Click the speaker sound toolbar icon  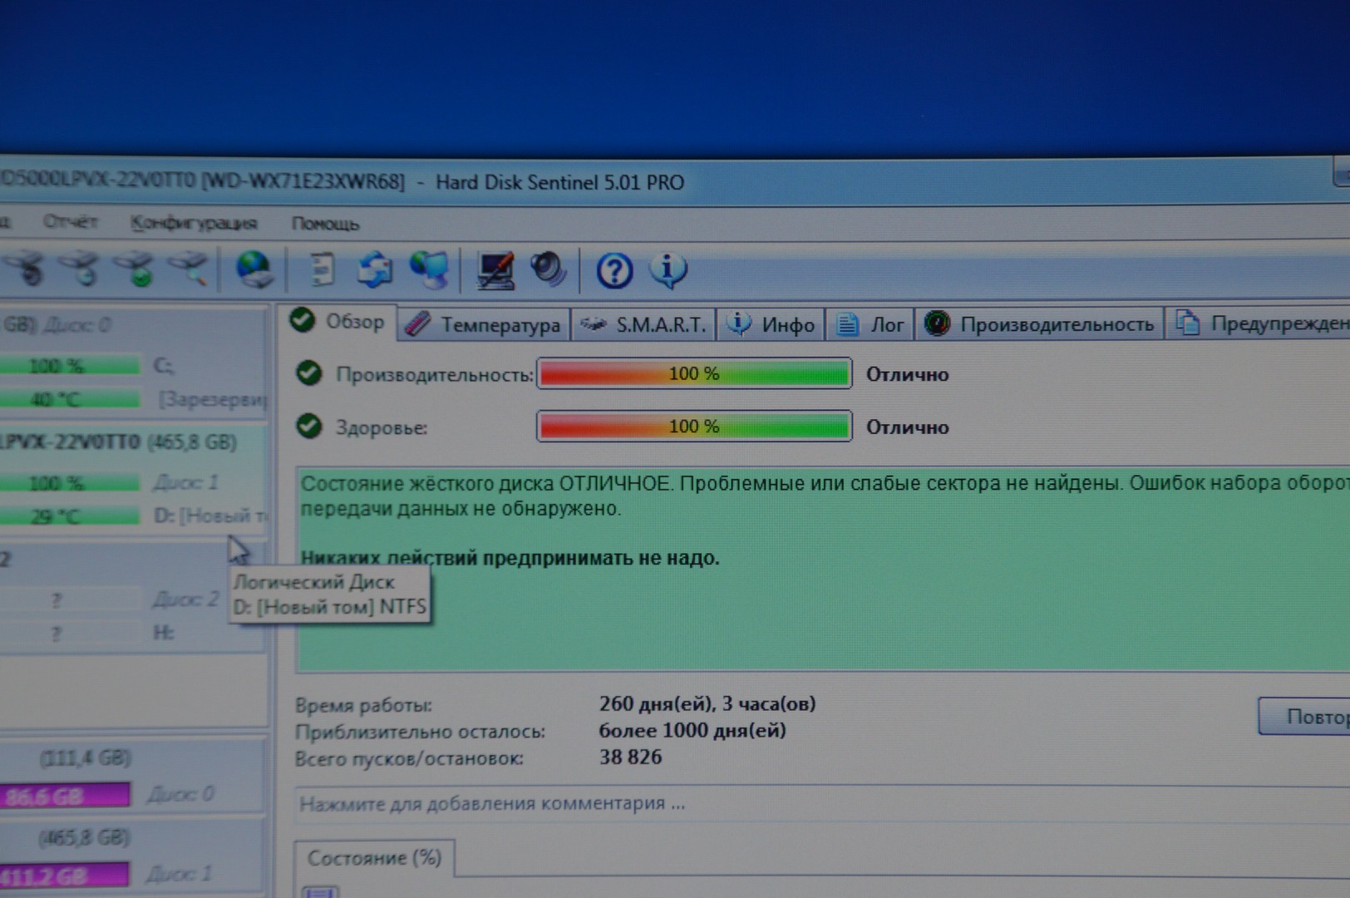tap(548, 269)
